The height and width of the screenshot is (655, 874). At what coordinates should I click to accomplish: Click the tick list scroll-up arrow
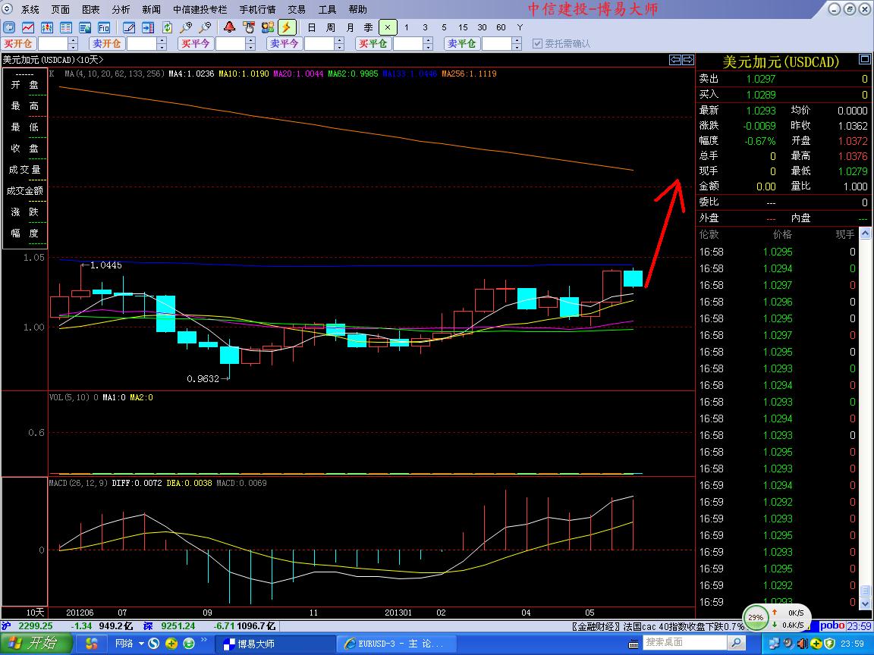coord(865,234)
